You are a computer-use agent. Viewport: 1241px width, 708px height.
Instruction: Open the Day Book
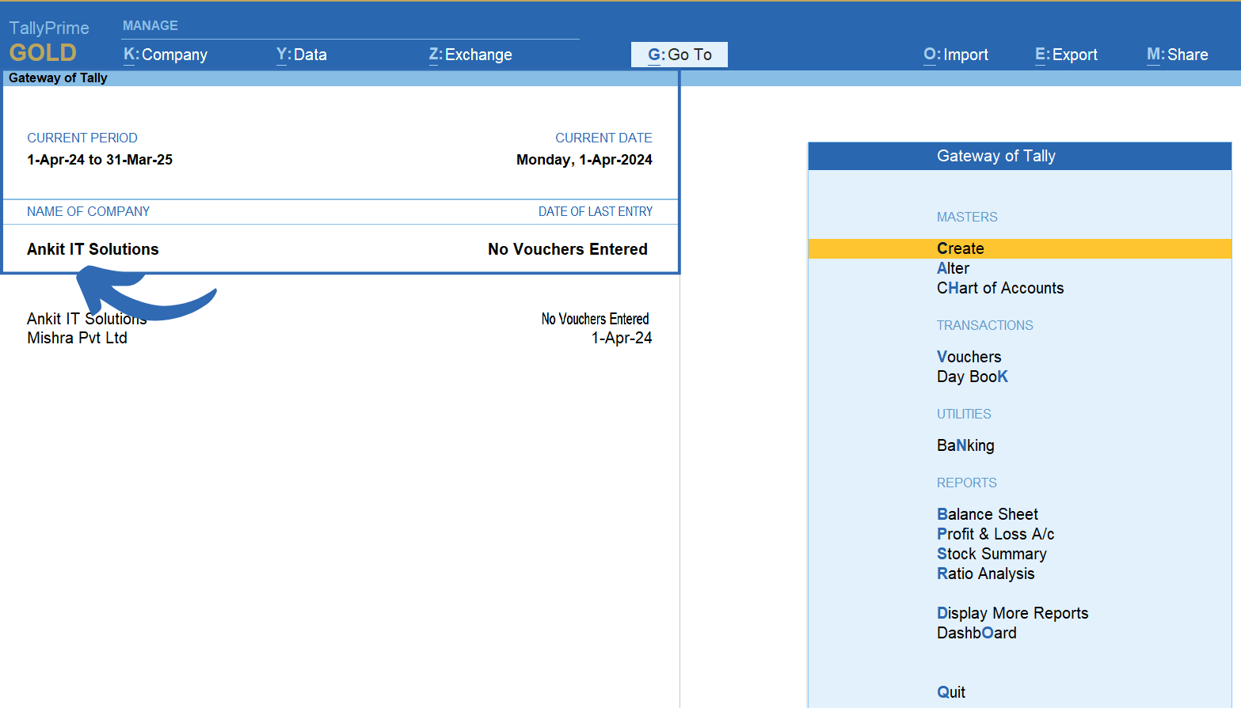[x=973, y=377]
